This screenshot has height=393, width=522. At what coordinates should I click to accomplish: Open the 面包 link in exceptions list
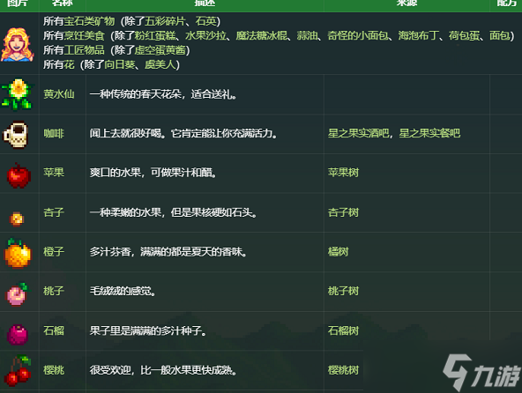click(499, 35)
